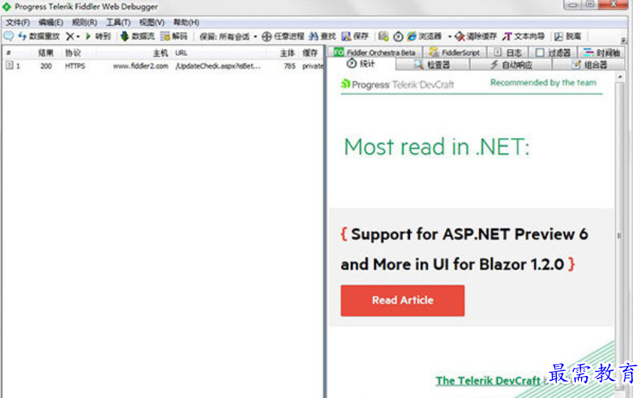Click the right panel scroll up arrow

[620, 77]
